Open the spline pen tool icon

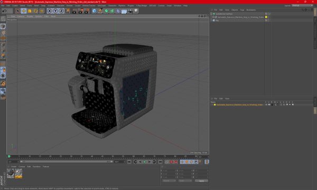pos(100,11)
